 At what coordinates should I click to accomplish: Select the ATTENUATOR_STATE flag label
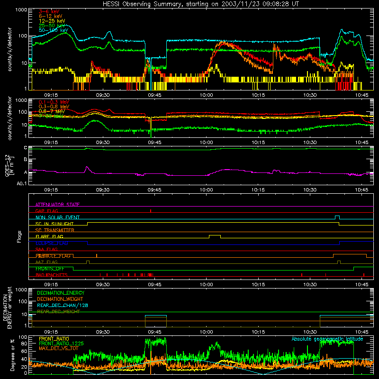tap(57, 205)
